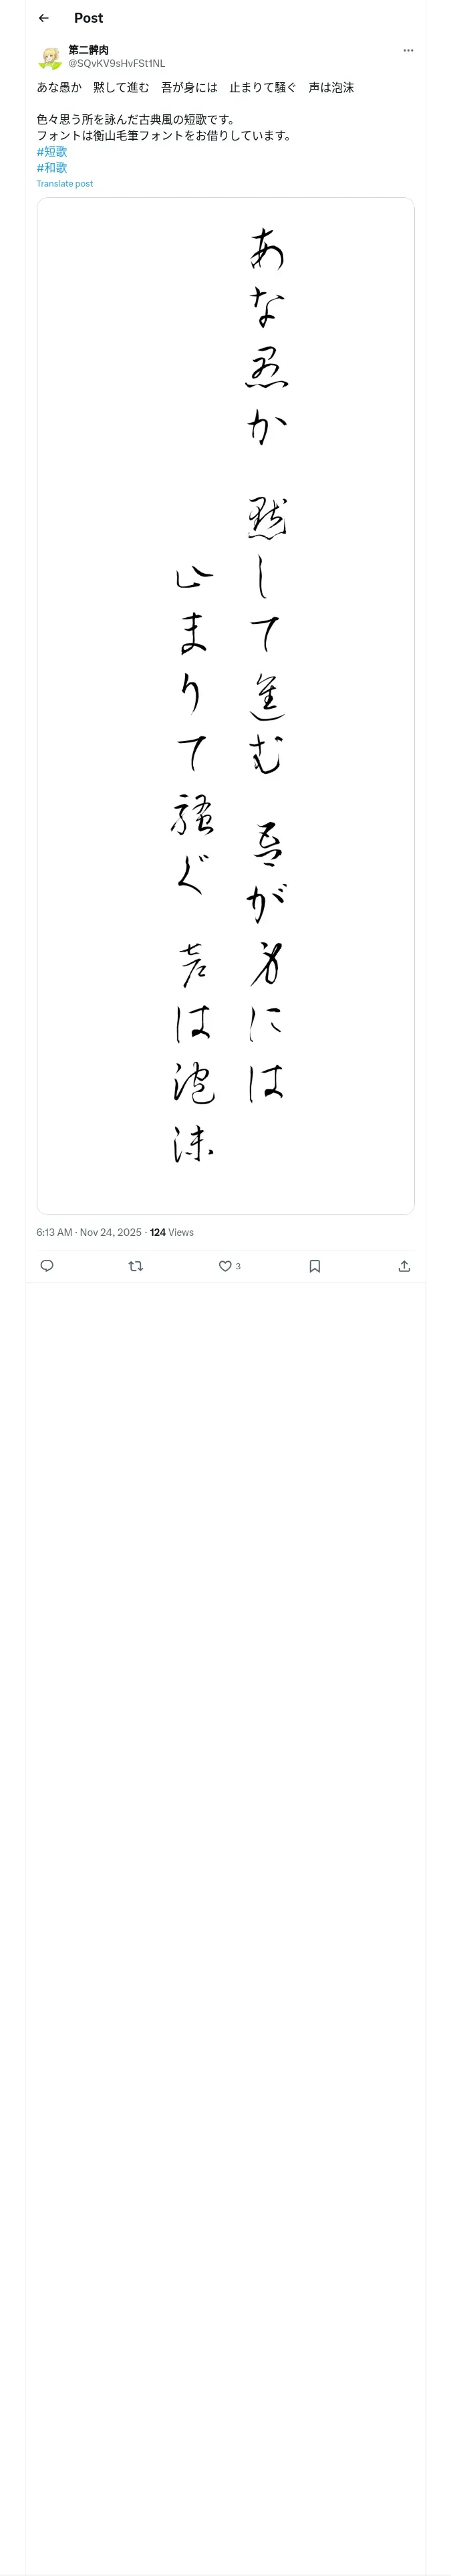The width and height of the screenshot is (451, 2576).
Task: Like the post with the heart icon
Action: (x=225, y=1266)
